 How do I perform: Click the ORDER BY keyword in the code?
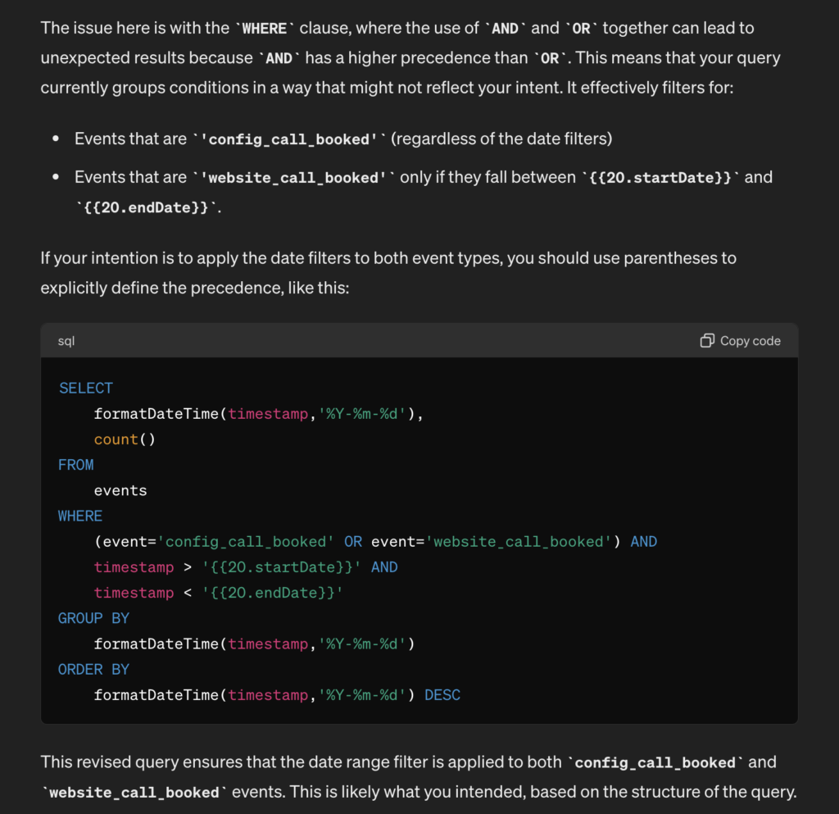pyautogui.click(x=93, y=670)
